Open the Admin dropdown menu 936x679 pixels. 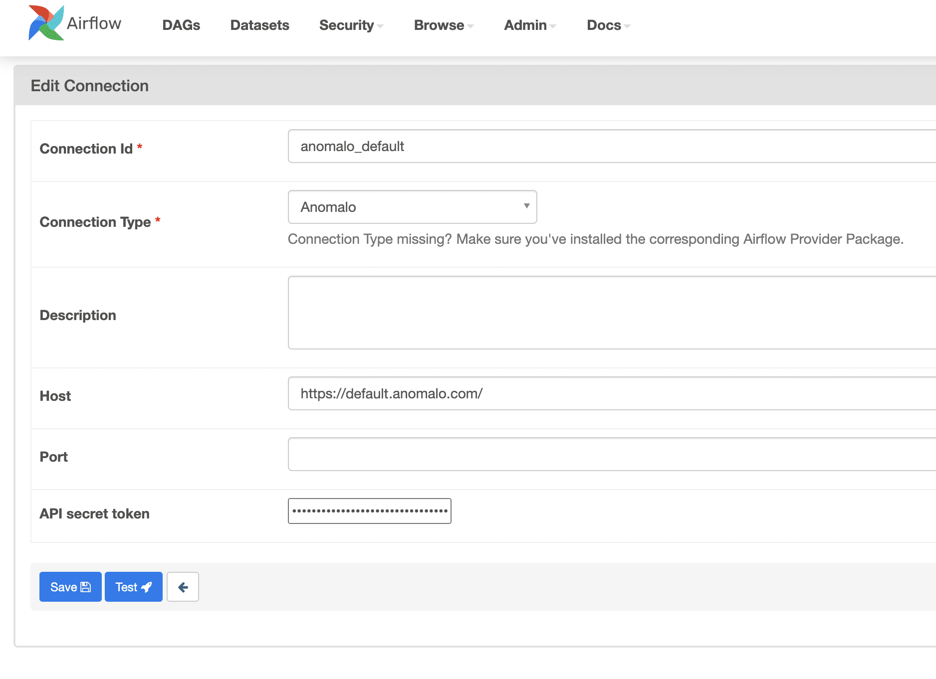(x=530, y=25)
